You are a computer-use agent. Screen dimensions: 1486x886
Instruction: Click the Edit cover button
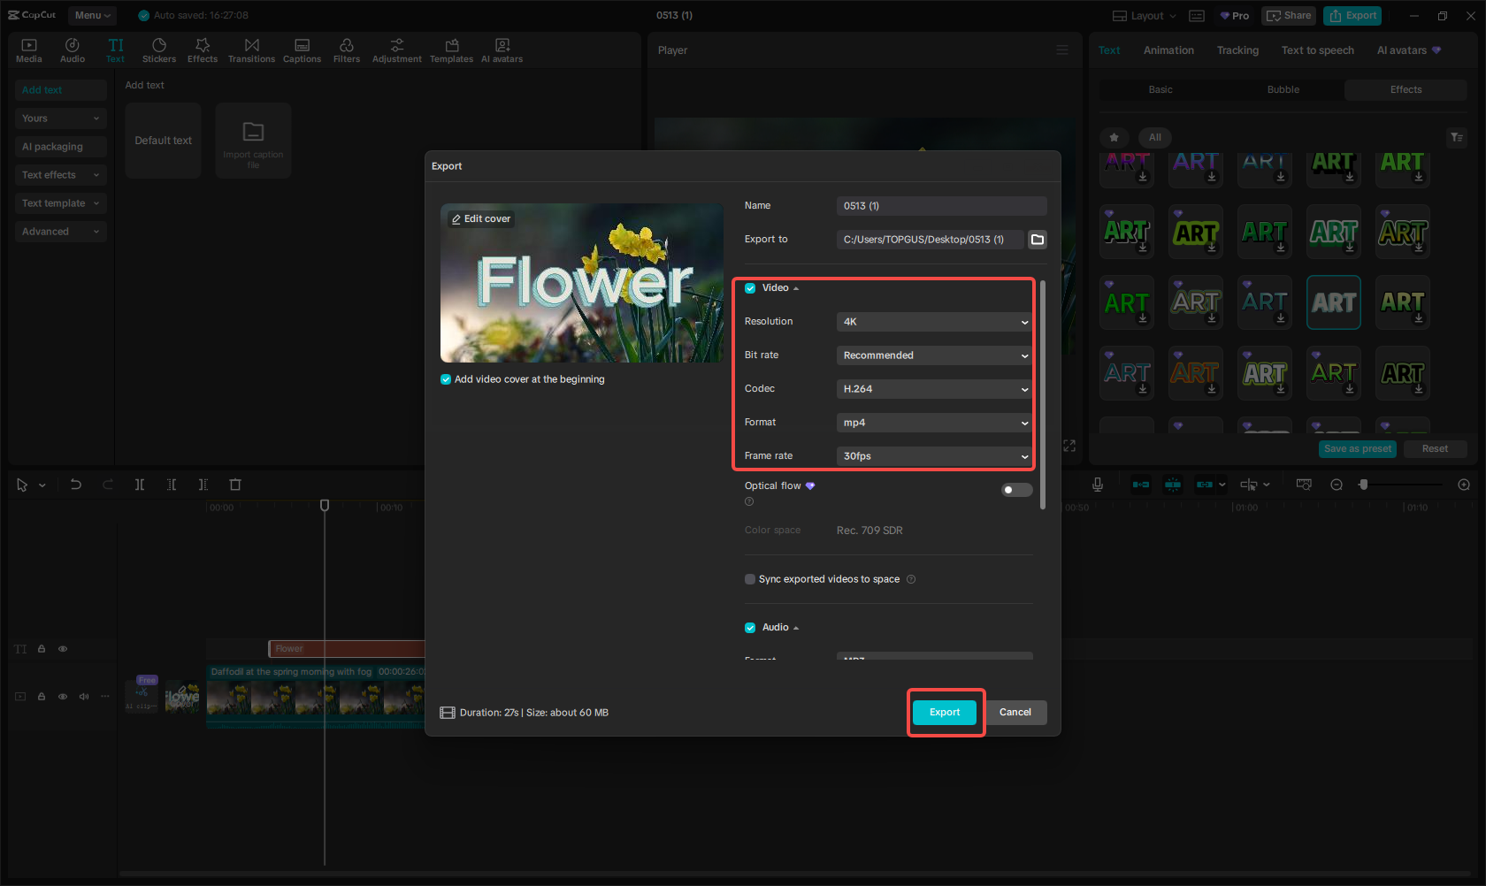481,219
